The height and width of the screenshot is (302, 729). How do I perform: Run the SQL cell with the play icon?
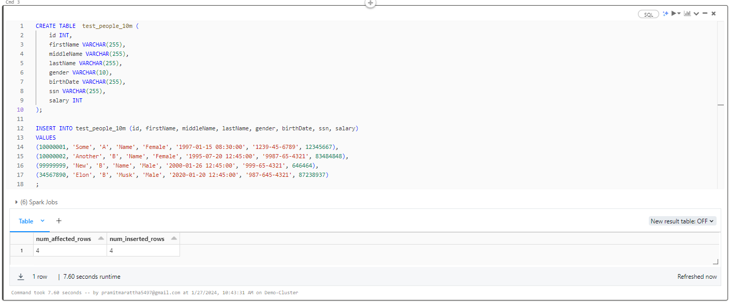click(x=674, y=13)
